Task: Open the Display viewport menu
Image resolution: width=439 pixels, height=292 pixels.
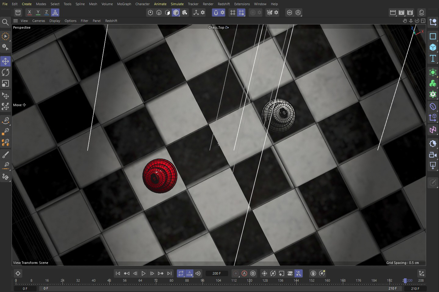Action: pos(55,21)
